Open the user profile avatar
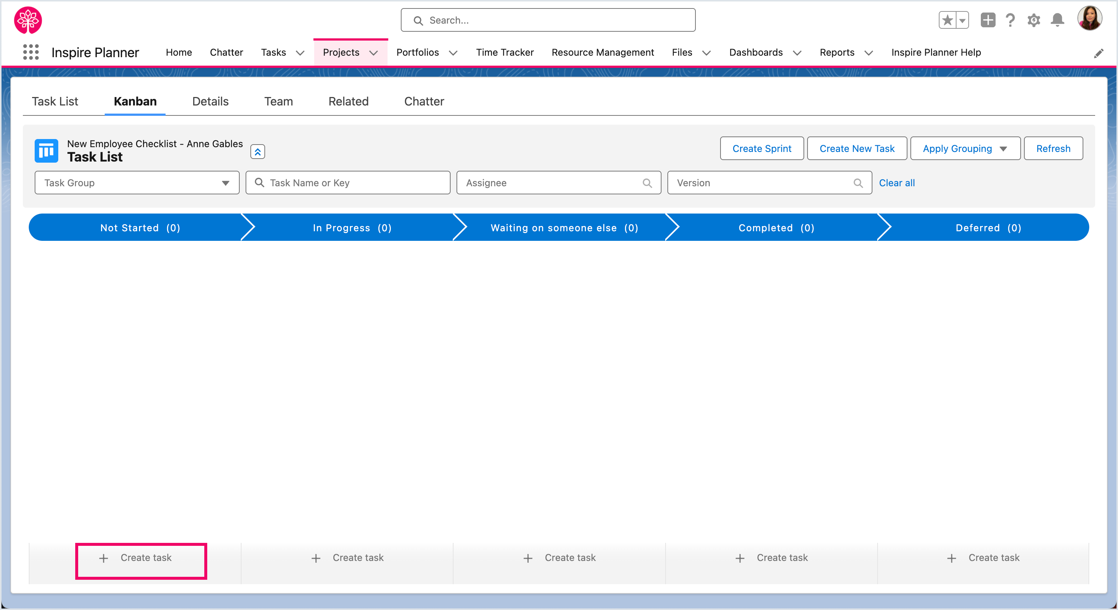 pos(1090,18)
